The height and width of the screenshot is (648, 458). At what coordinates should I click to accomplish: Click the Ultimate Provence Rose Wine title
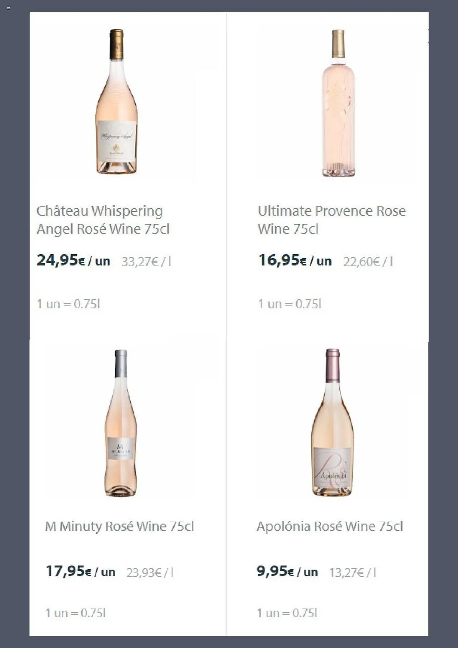[x=331, y=220]
